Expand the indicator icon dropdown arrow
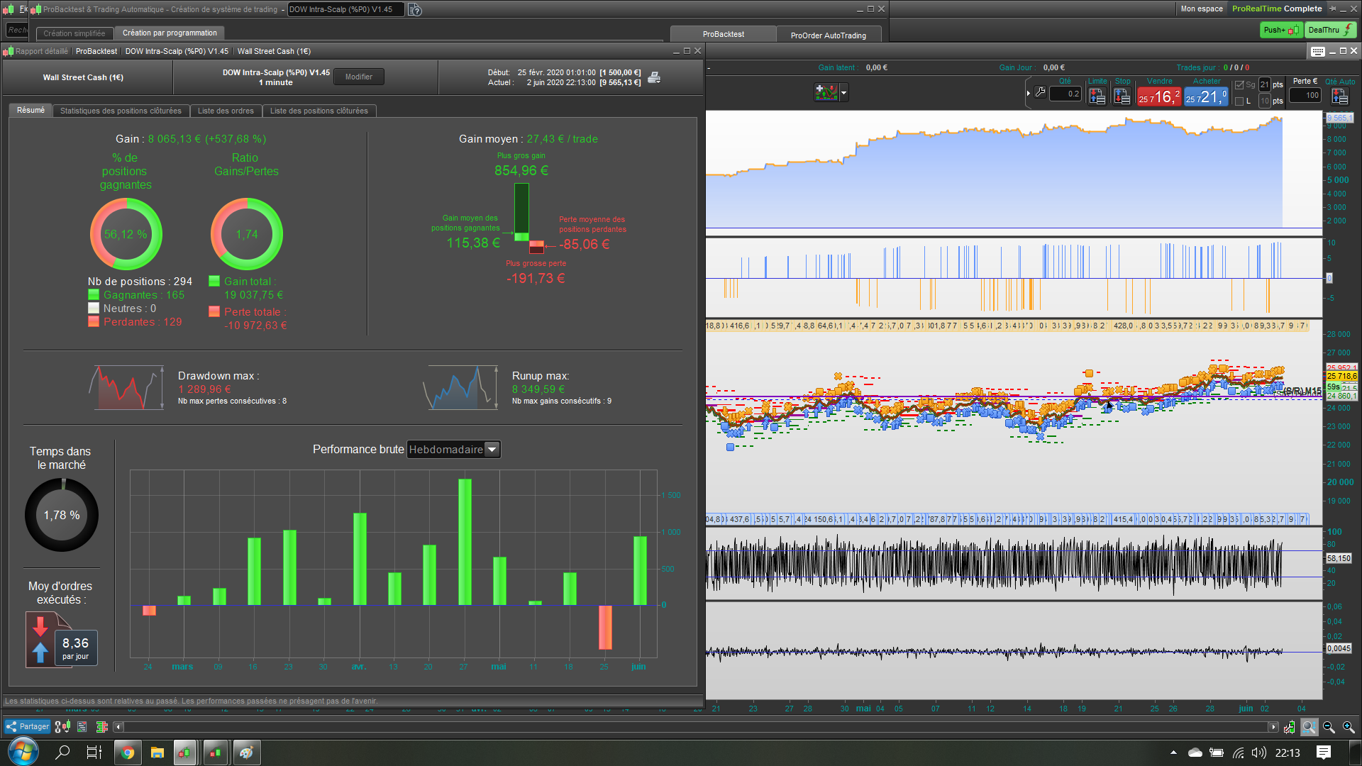The width and height of the screenshot is (1362, 766). (843, 92)
